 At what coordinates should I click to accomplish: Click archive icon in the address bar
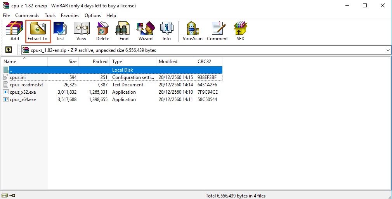click(25, 50)
